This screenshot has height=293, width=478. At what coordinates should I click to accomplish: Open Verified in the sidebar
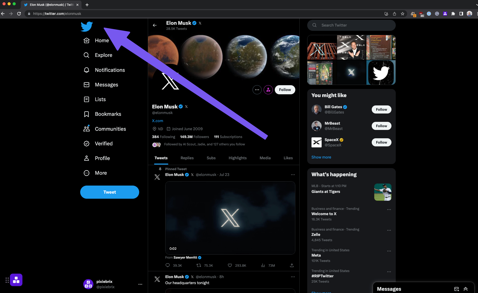coord(98,144)
